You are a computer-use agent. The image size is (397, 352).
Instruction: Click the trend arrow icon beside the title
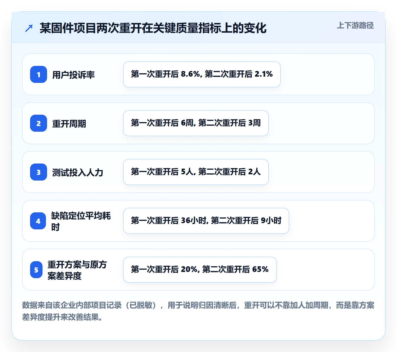(x=29, y=28)
